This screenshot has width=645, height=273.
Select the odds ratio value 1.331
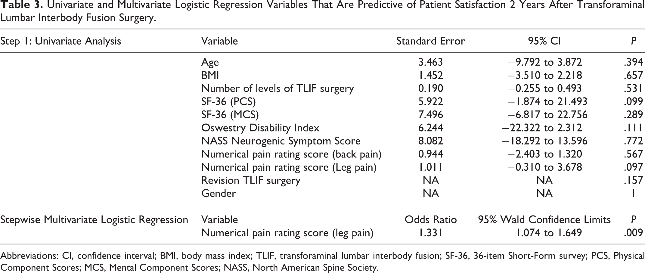[430, 233]
